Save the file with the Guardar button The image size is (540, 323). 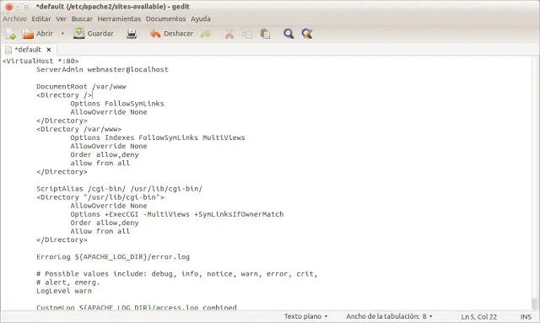click(x=94, y=34)
